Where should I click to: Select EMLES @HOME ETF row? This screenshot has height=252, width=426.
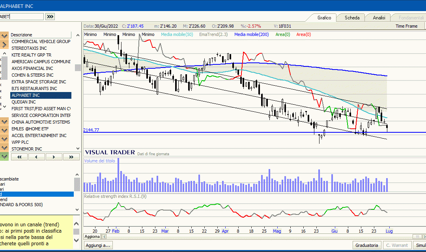[x=41, y=129]
